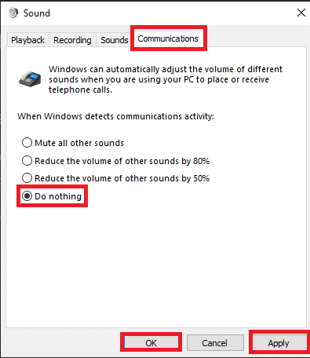The width and height of the screenshot is (310, 358).
Task: Close the Sound dialog with the X
Action: coord(301,13)
